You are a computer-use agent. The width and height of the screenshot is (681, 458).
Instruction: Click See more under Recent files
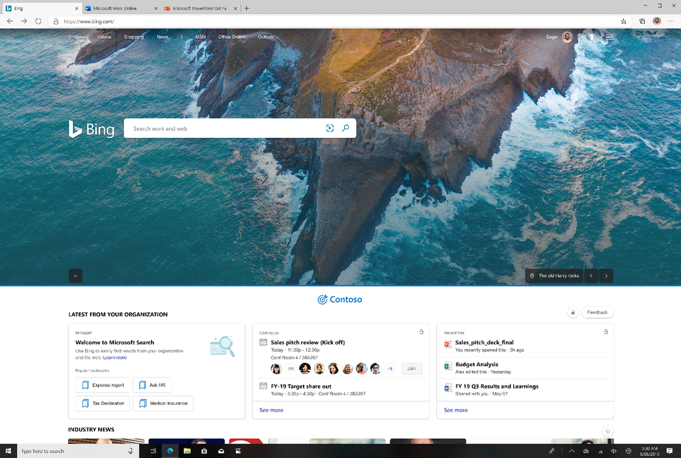click(x=455, y=410)
